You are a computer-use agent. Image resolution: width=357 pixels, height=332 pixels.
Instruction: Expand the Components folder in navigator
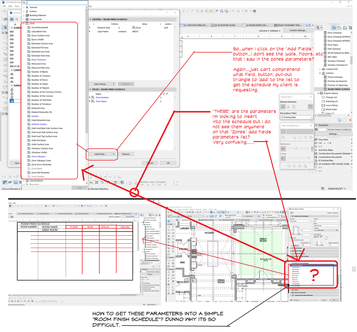(320, 69)
